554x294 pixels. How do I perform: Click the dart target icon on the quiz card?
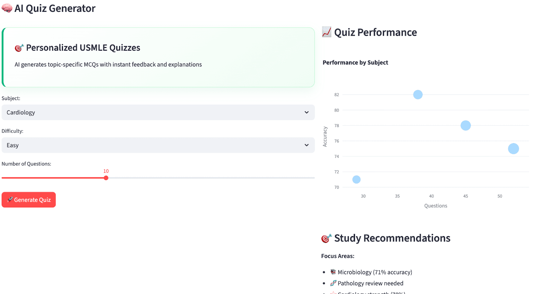[x=18, y=48]
